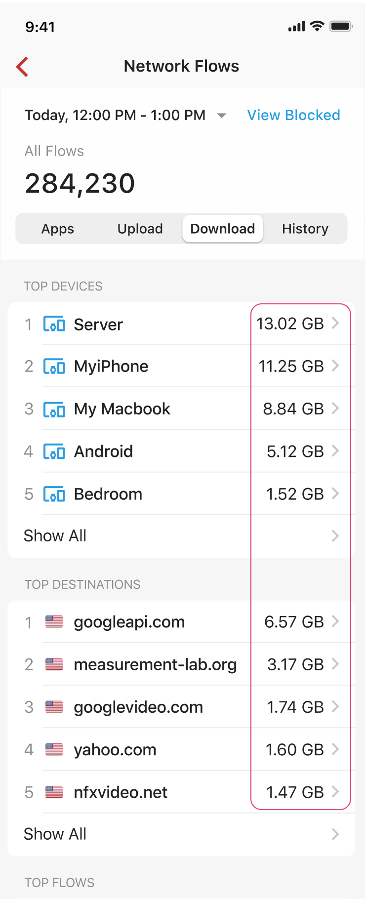Check the battery status icon

[341, 26]
